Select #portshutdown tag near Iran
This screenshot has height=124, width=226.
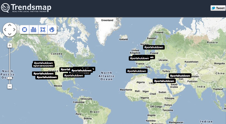pos(180,76)
